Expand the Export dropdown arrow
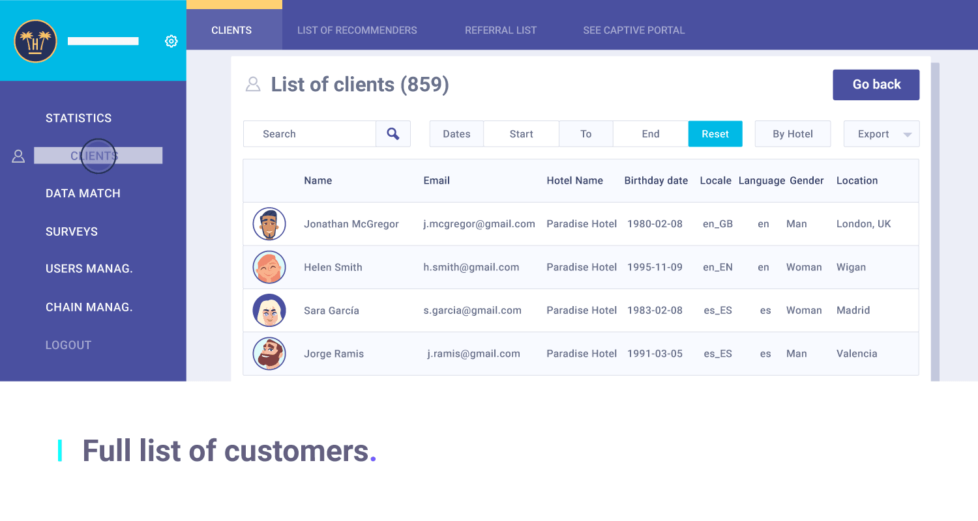978x521 pixels. coord(907,135)
